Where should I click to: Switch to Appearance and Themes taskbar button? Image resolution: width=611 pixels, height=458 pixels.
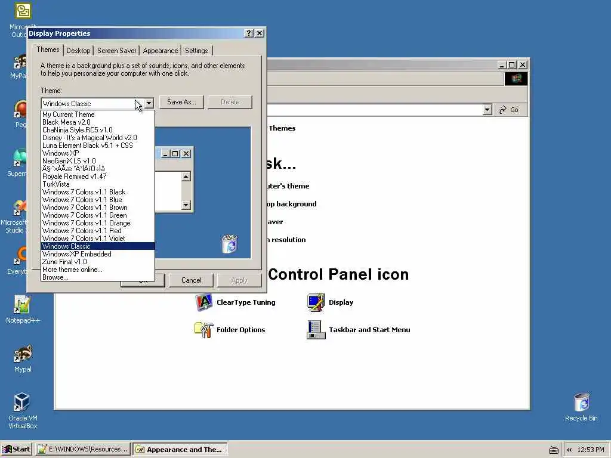(180, 450)
